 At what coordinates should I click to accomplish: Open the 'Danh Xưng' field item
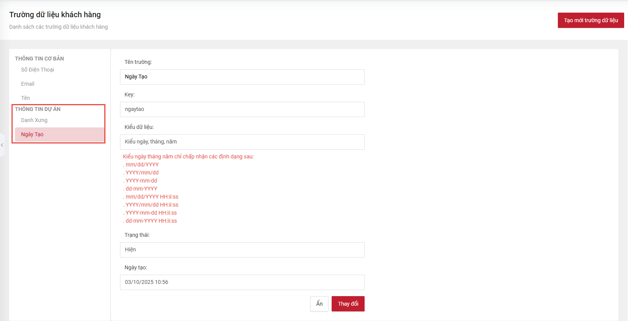point(34,120)
